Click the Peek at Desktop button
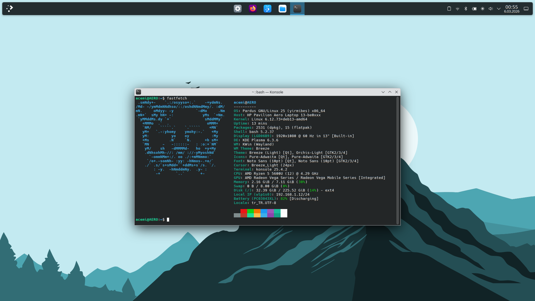 coord(526,9)
